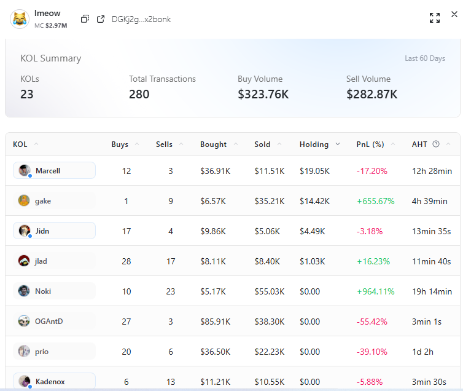Click Buy Volume value $323.76K
The width and height of the screenshot is (463, 391).
(263, 94)
